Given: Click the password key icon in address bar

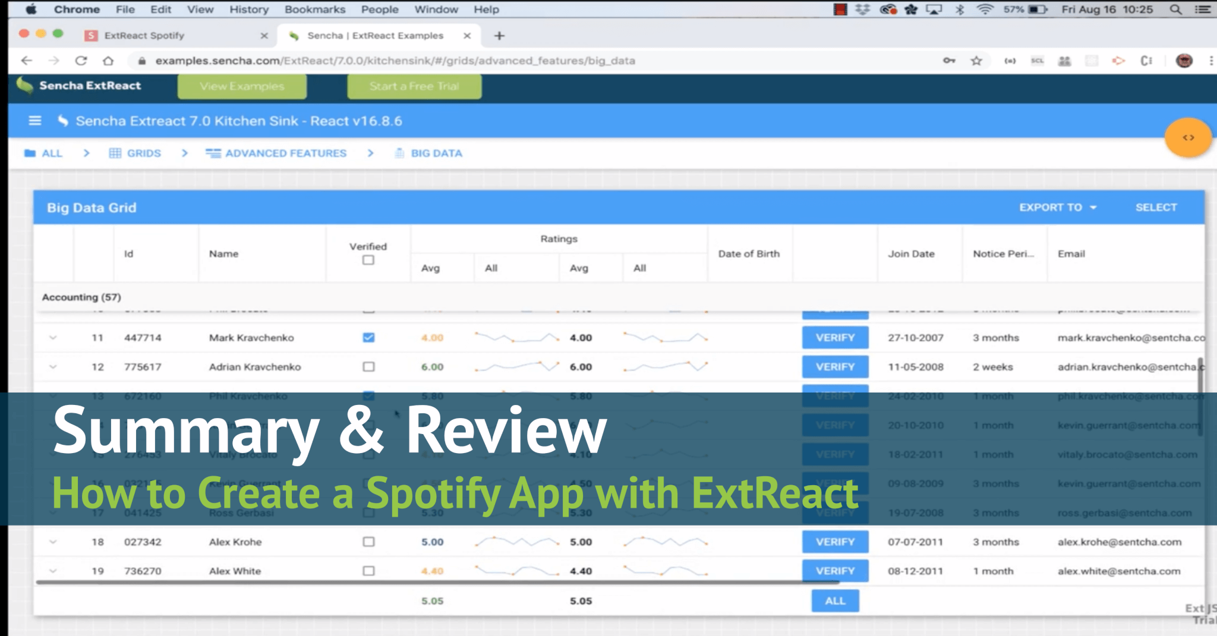Looking at the screenshot, I should coord(949,61).
